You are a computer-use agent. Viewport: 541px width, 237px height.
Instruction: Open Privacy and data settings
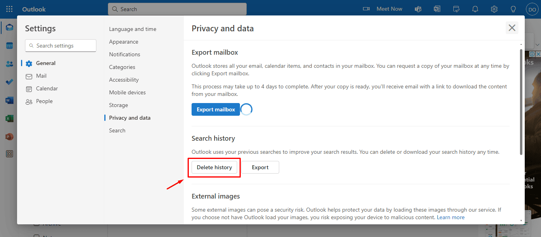[130, 118]
